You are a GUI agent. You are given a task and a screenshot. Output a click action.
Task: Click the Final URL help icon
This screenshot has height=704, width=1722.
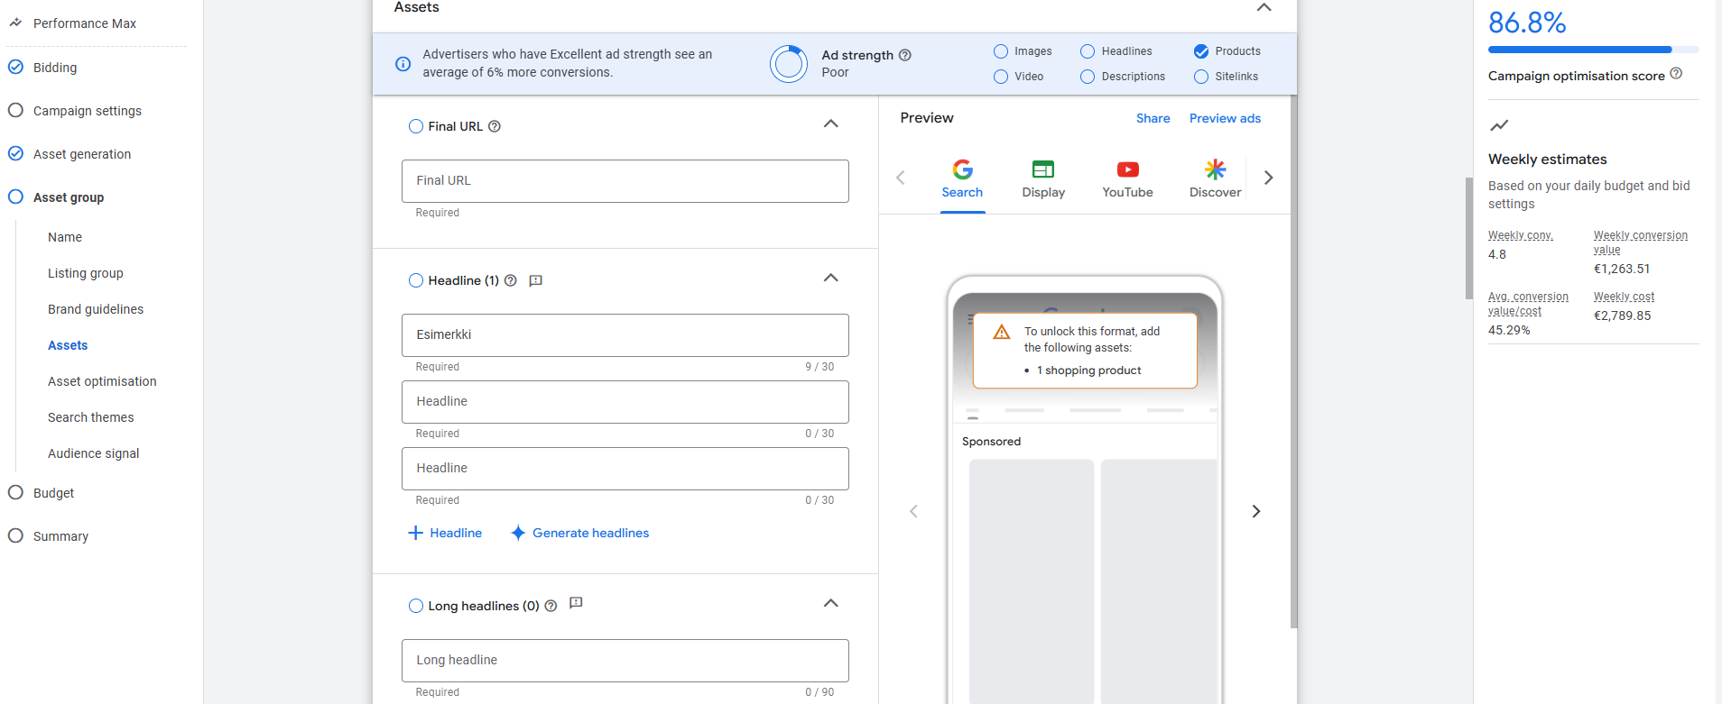495,126
